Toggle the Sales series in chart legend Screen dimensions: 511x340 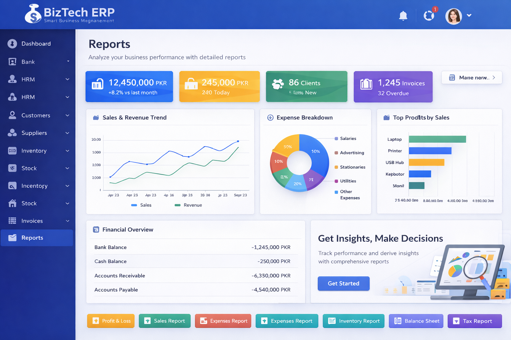tap(141, 205)
